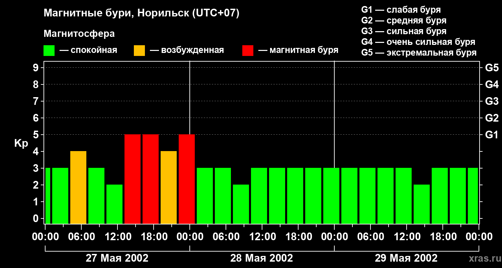Click the orange Kp 4 bar above 06:00 on 27 May
502x268 pixels.
[78, 187]
